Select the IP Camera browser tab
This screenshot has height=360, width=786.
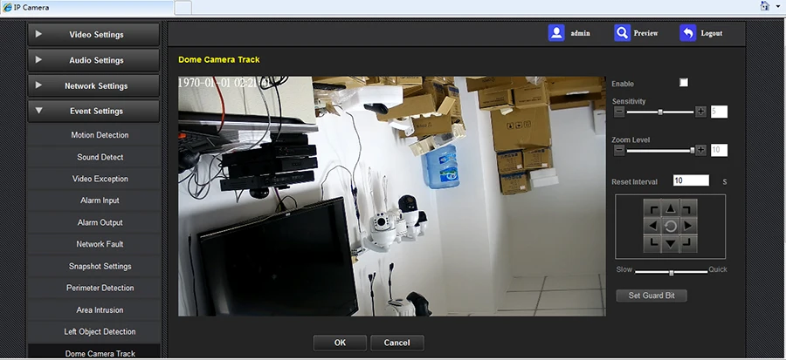pos(86,8)
